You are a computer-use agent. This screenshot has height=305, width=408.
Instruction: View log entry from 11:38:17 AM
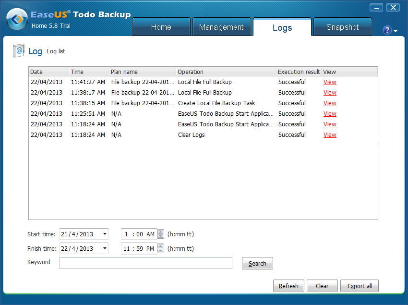pos(330,93)
